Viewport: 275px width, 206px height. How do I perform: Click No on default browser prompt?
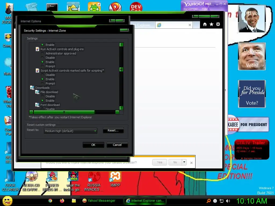tap(175, 162)
